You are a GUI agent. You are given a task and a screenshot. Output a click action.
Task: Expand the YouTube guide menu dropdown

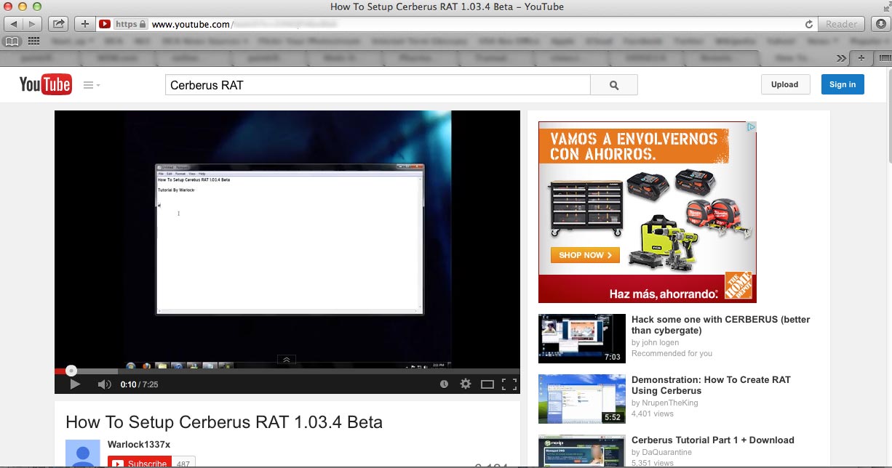pyautogui.click(x=92, y=85)
